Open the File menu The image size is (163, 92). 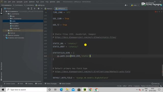click(x=5, y=2)
